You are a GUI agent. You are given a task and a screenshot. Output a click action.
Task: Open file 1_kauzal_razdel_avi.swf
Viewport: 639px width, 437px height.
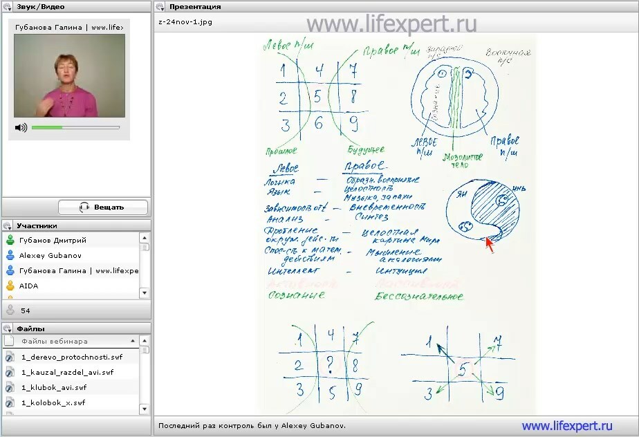coord(67,372)
